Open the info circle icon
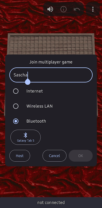102x208 pixels. (63, 9)
